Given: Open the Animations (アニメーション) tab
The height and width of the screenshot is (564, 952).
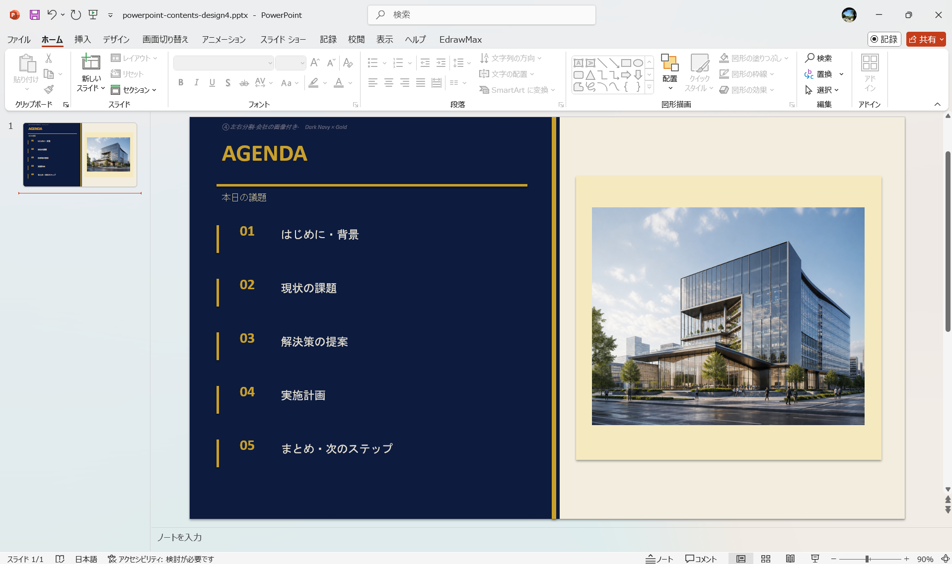Looking at the screenshot, I should [223, 39].
